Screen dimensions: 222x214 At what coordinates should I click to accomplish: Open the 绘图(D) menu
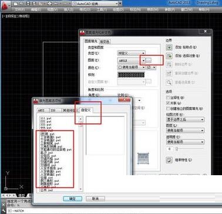118,9
